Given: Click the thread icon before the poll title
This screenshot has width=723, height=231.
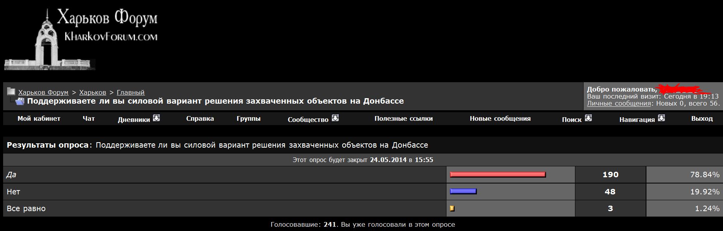Looking at the screenshot, I should (x=20, y=101).
